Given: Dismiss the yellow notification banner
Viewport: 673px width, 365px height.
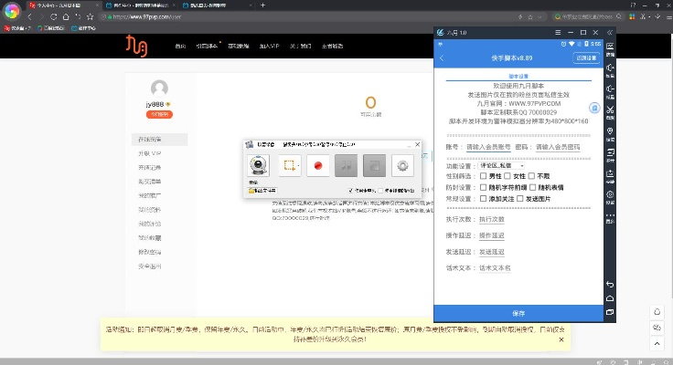Looking at the screenshot, I should coord(561,339).
